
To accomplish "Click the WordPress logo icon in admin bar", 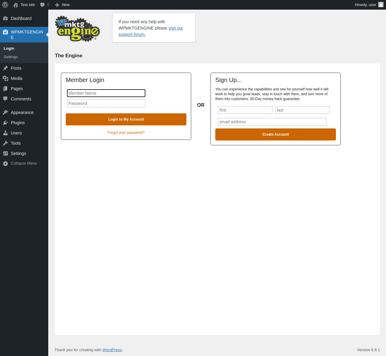I will (5, 5).
